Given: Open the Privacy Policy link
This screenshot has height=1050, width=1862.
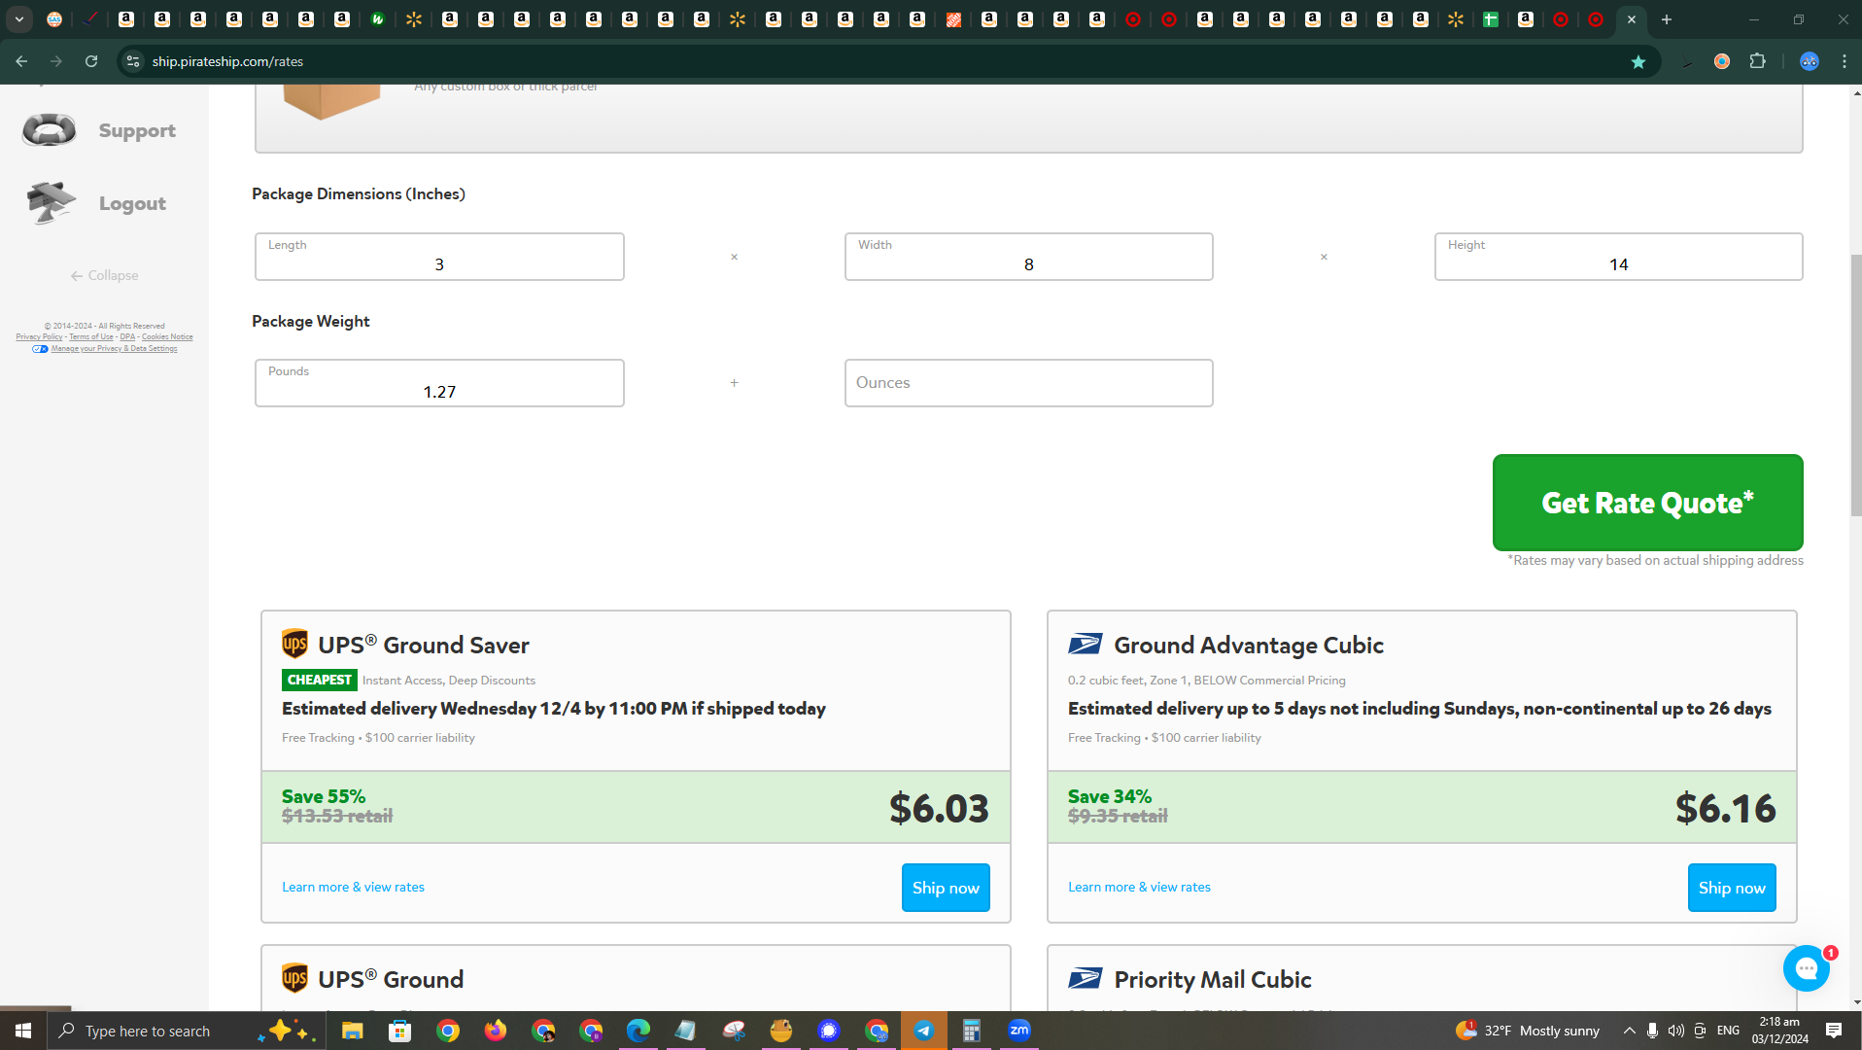Looking at the screenshot, I should [39, 337].
